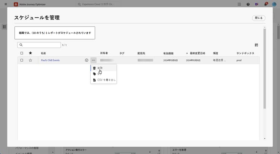Click the 配信先 column header
Image resolution: width=280 pixels, height=154 pixels.
(141, 53)
